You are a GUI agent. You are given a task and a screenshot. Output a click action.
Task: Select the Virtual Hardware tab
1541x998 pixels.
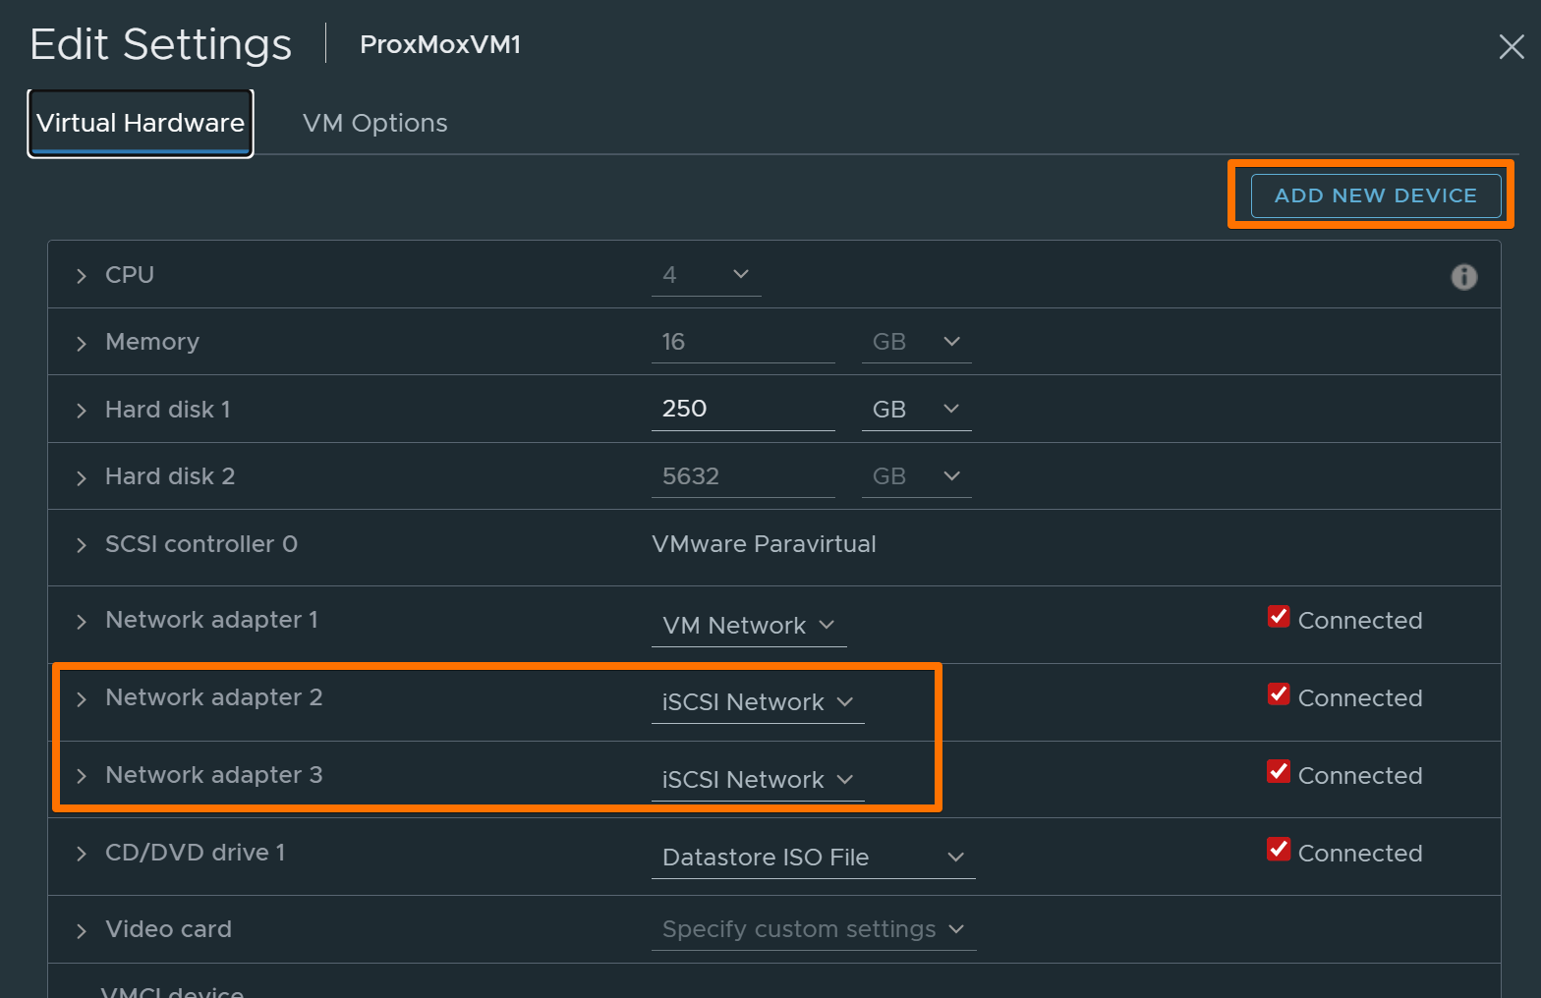pyautogui.click(x=141, y=123)
